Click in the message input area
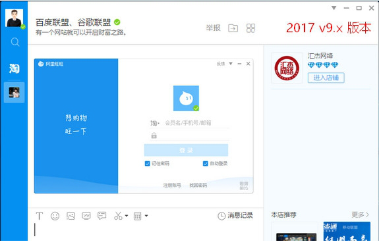Viewport: 379px width, 250px height. 145,230
